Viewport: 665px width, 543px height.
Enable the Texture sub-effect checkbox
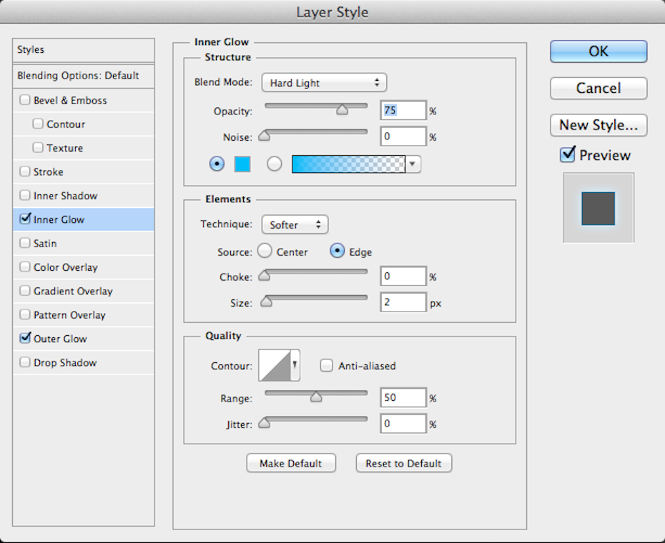click(38, 147)
